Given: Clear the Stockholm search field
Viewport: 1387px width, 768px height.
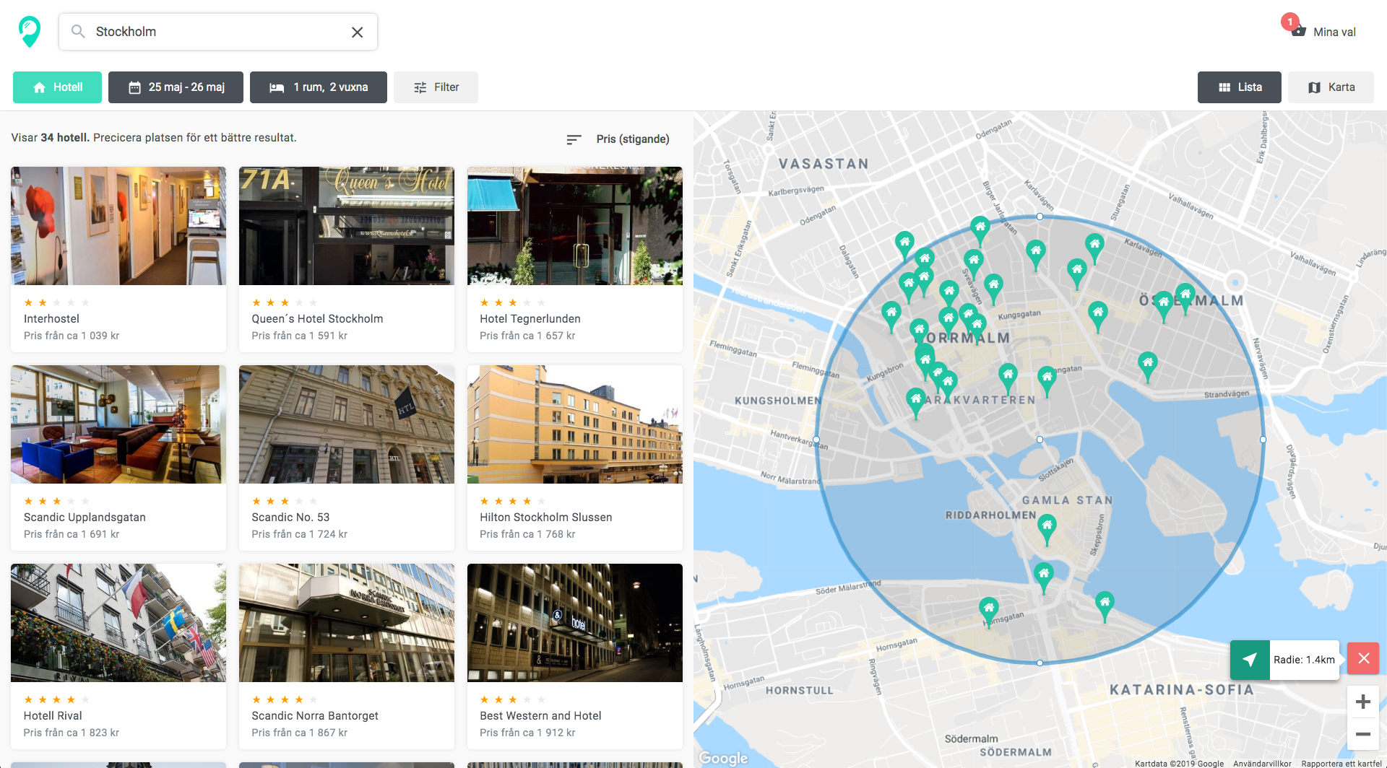Looking at the screenshot, I should point(357,31).
